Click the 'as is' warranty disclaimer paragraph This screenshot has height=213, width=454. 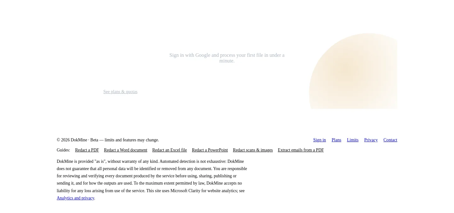click(152, 180)
